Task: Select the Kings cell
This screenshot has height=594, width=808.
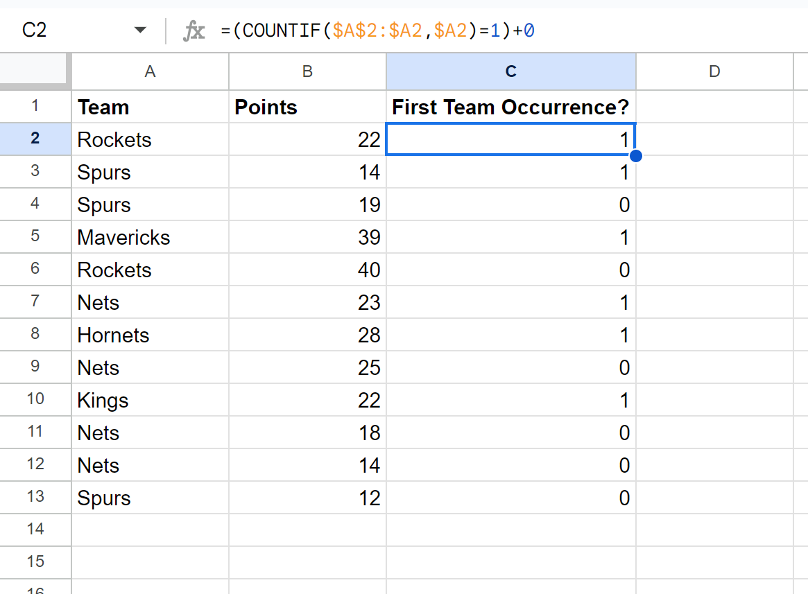Action: [x=150, y=400]
